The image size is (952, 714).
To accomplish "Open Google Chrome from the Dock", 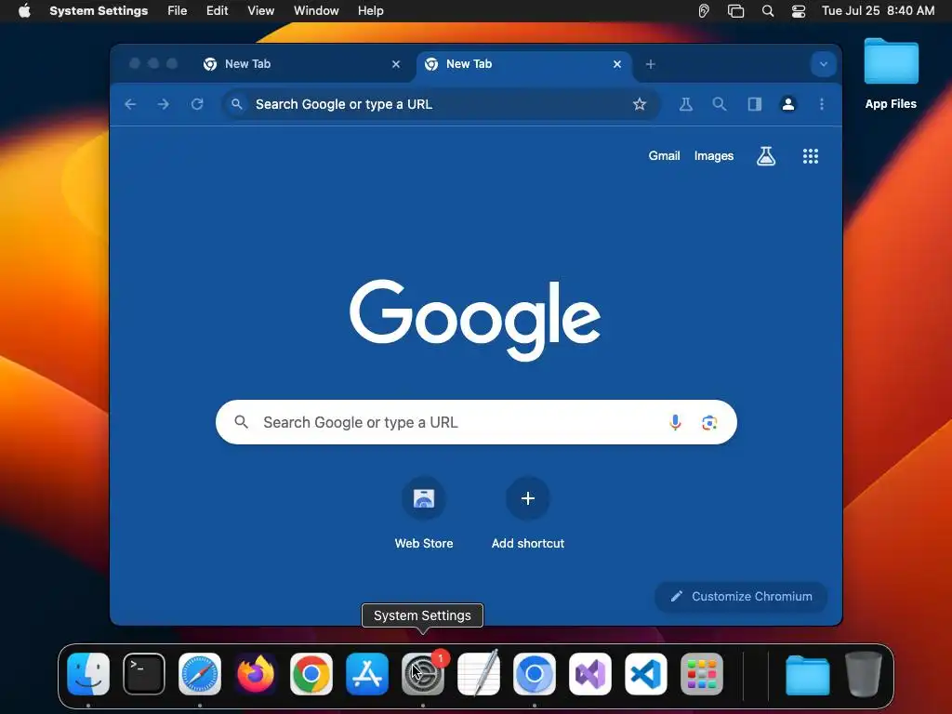I will pos(311,674).
